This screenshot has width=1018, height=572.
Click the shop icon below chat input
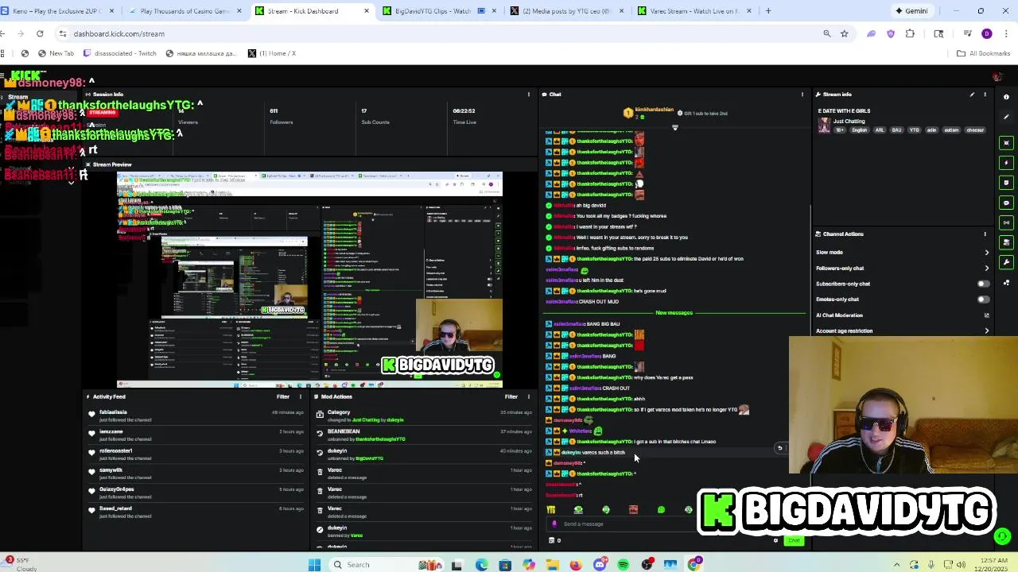551,540
